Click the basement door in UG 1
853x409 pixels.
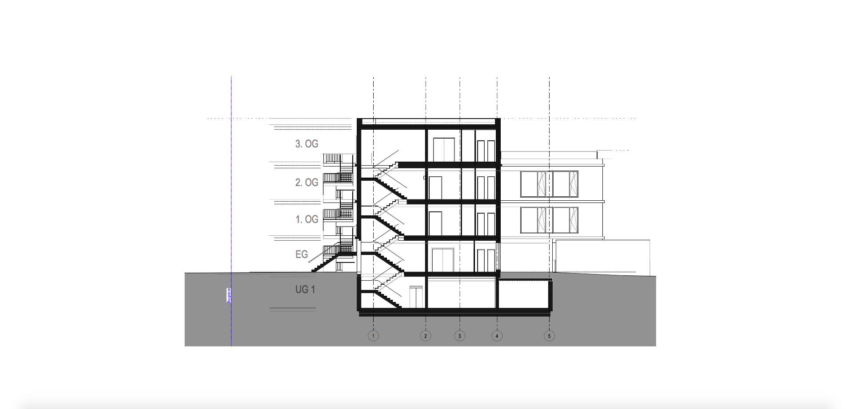coord(416,298)
